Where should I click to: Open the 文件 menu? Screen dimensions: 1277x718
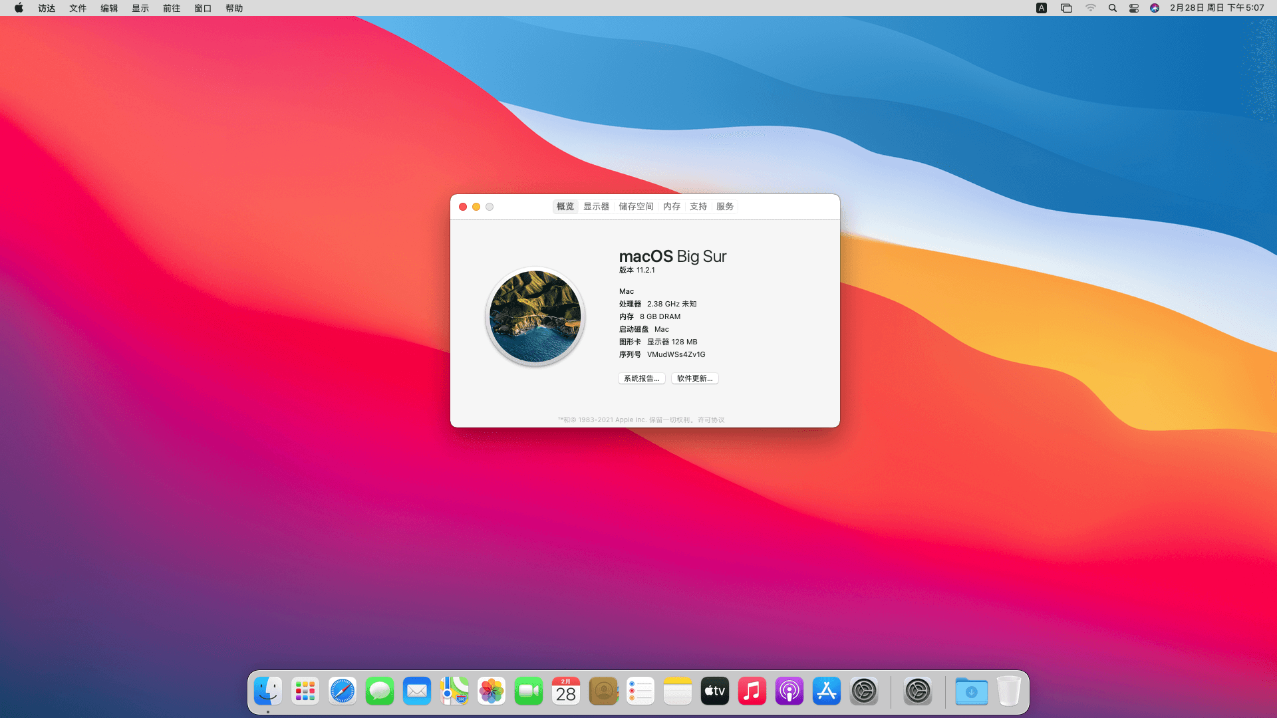(78, 8)
